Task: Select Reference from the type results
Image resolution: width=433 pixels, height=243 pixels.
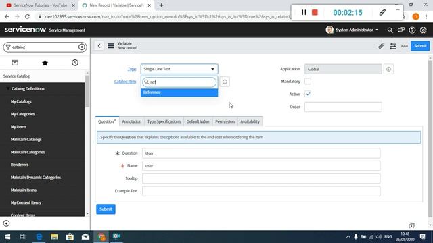Action: click(x=179, y=92)
